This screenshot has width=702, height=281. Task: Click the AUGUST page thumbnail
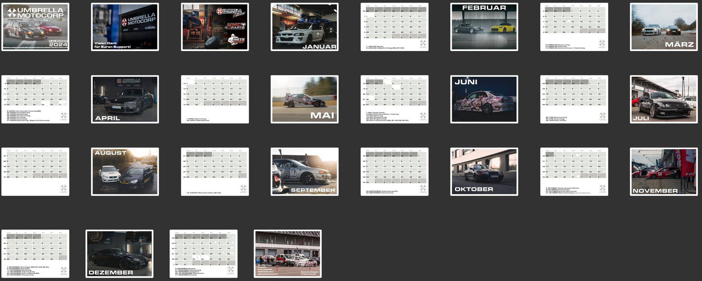(x=125, y=172)
